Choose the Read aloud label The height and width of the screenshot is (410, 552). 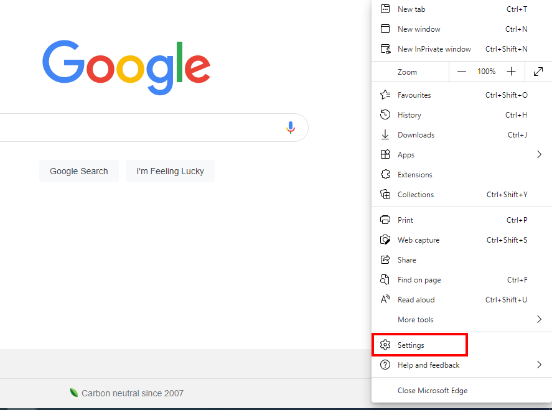tap(416, 300)
